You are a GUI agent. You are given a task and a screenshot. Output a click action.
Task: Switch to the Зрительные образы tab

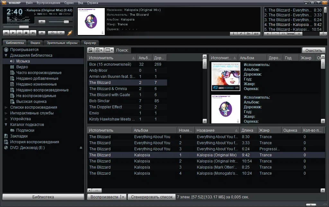(x=62, y=43)
